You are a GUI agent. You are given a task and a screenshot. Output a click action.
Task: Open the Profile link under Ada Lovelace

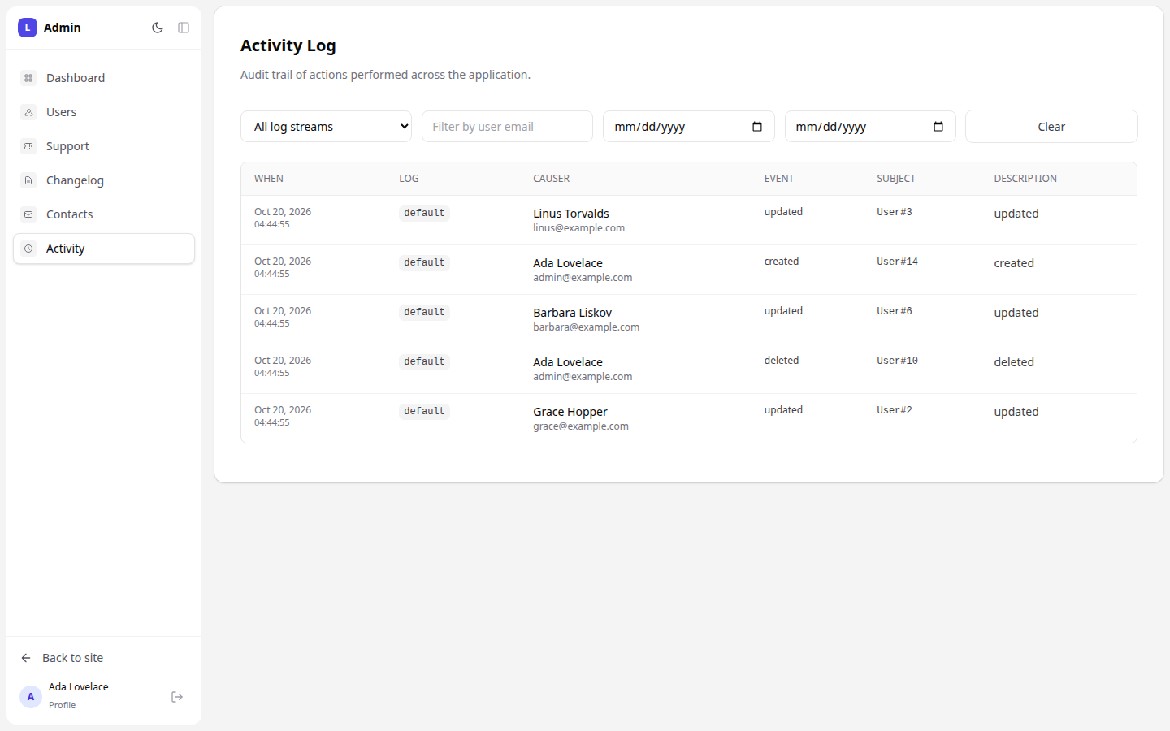point(62,705)
